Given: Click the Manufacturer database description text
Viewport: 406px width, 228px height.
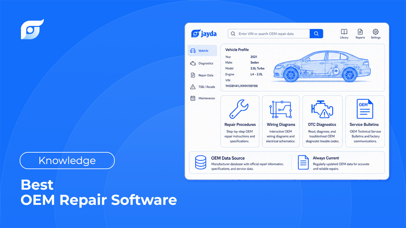Looking at the screenshot, I should pyautogui.click(x=247, y=167).
